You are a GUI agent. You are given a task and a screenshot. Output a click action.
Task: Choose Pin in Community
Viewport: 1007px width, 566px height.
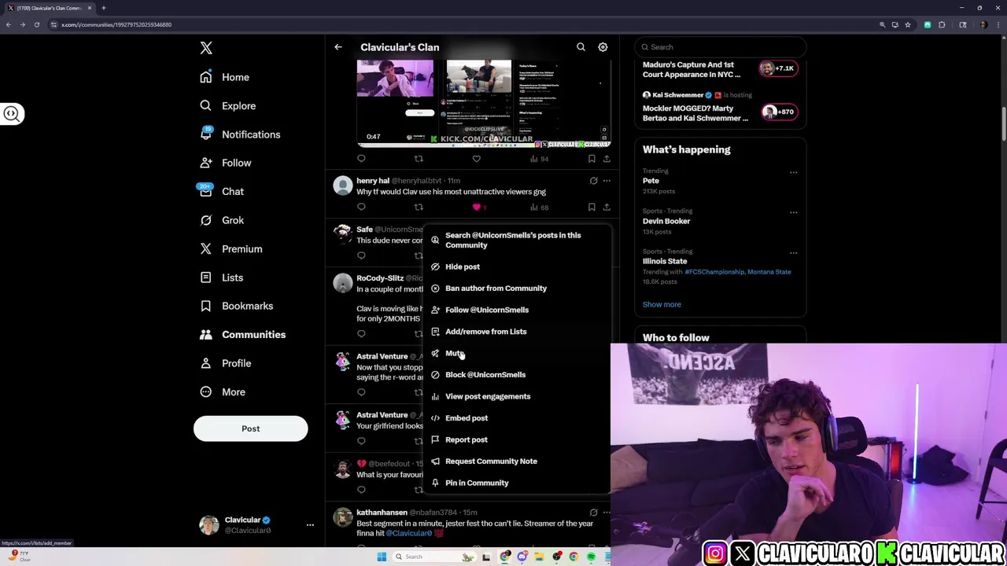tap(517, 483)
